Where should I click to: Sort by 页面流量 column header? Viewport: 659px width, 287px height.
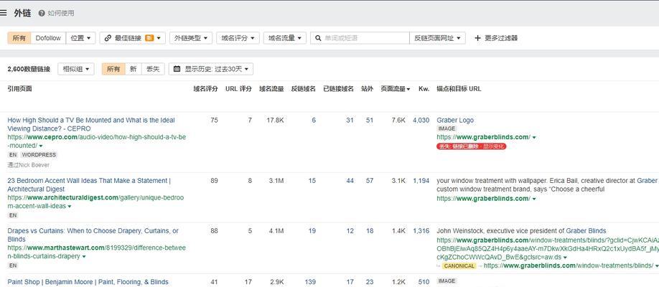(x=396, y=89)
